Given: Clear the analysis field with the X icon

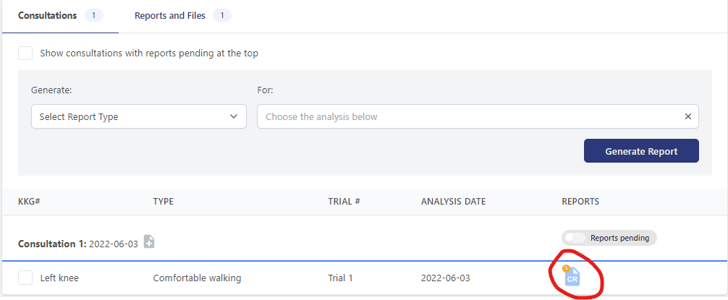Looking at the screenshot, I should (x=688, y=116).
